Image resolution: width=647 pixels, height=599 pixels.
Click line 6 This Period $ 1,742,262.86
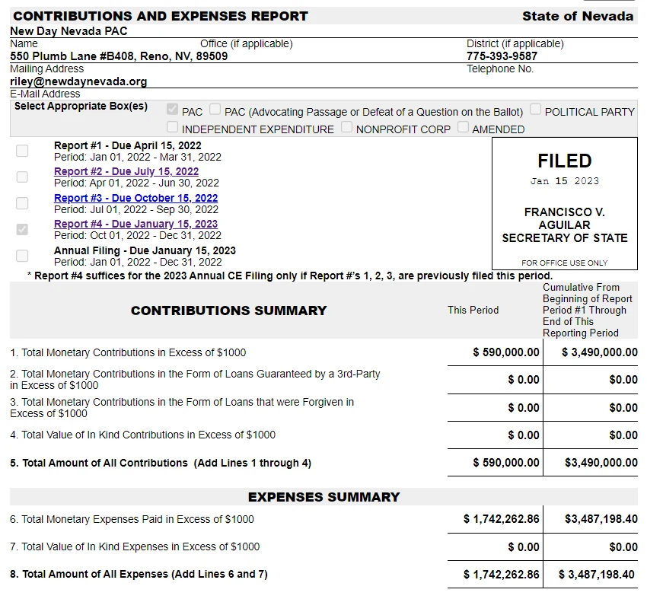pyautogui.click(x=502, y=519)
